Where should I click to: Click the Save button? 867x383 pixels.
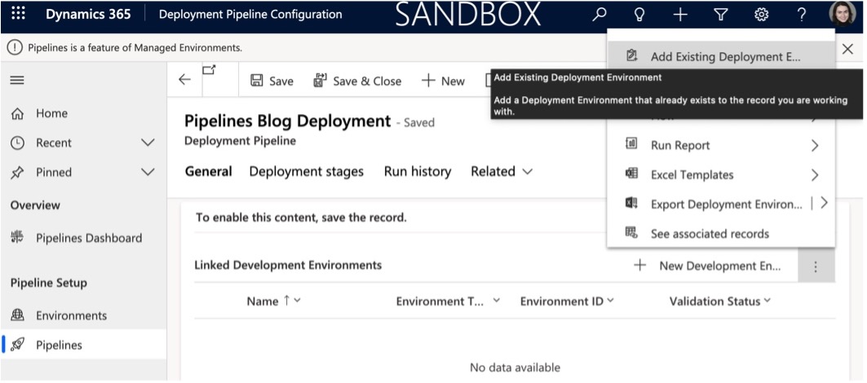pyautogui.click(x=272, y=81)
